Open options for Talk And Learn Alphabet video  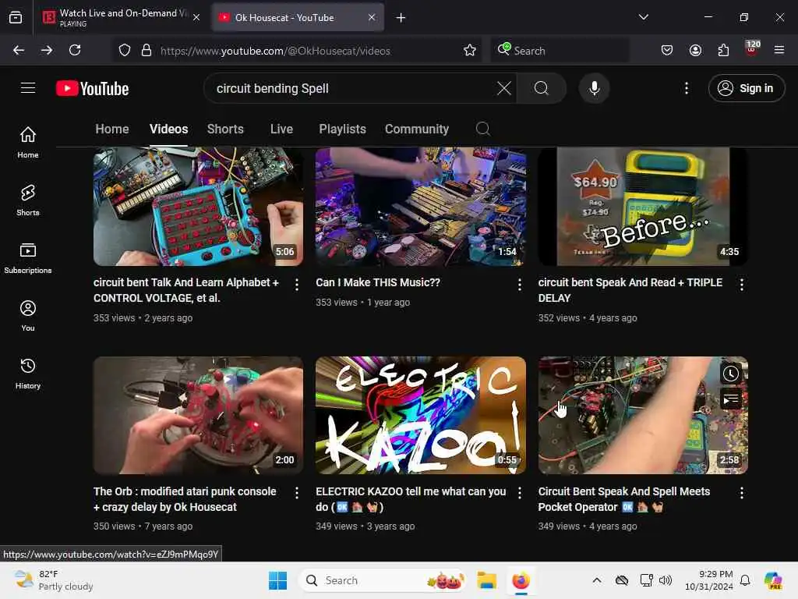tap(297, 285)
